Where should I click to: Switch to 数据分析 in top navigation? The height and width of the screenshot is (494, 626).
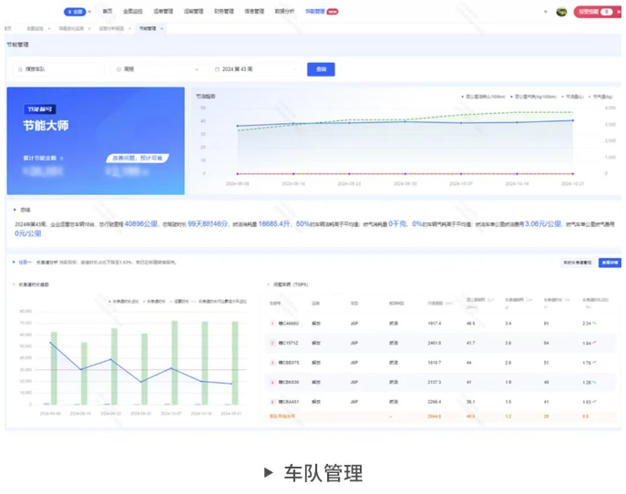click(284, 12)
